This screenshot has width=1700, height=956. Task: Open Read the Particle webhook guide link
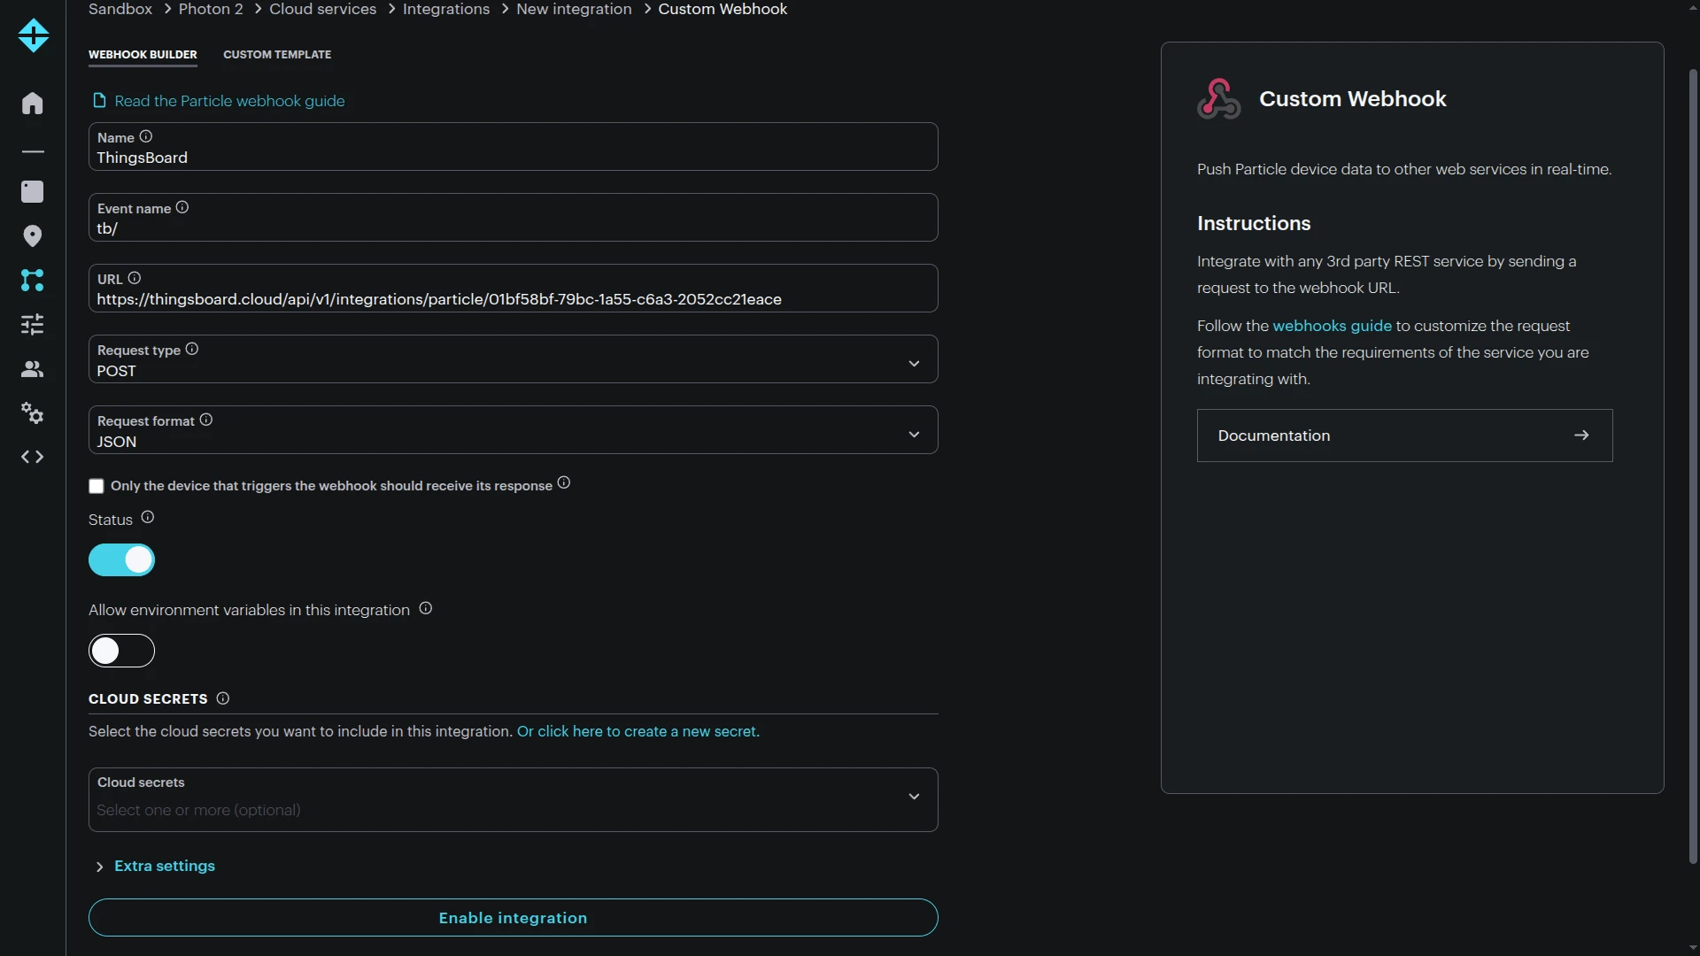pyautogui.click(x=230, y=101)
